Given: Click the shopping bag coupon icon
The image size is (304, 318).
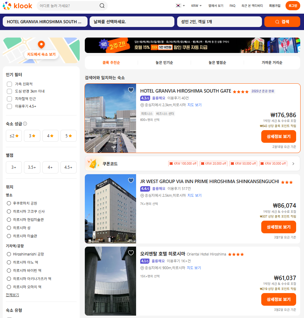Looking at the screenshot, I should click(93, 164).
